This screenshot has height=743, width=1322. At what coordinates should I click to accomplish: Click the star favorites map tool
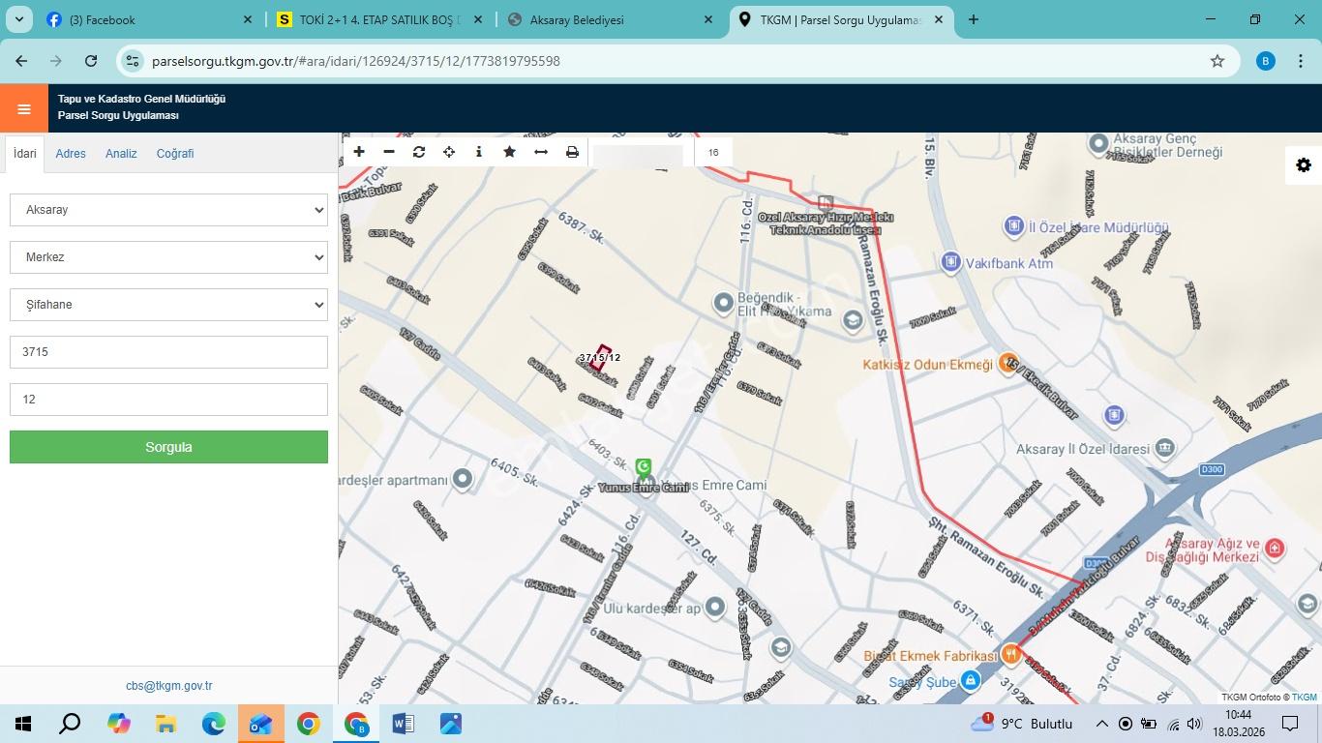(509, 152)
